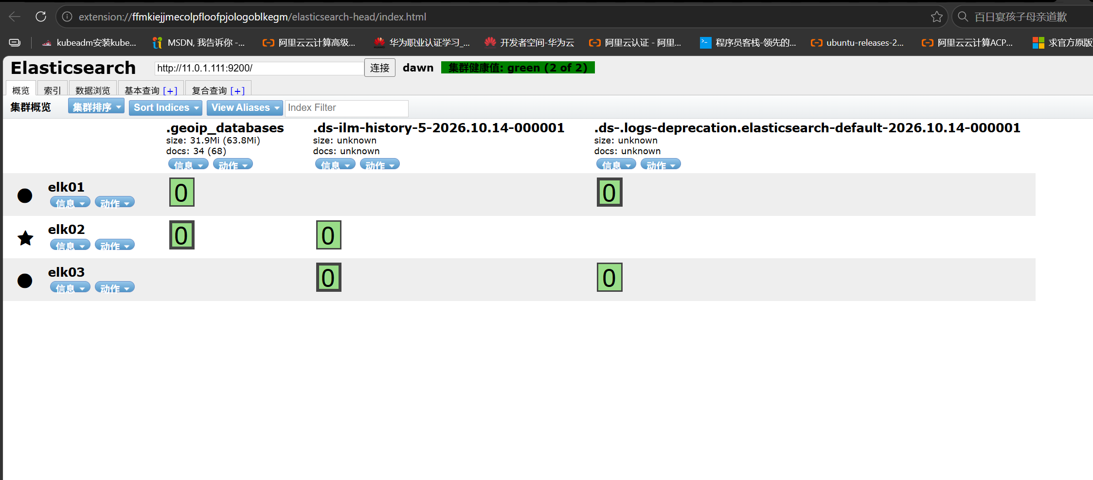Click the elk03 node circle icon
The image size is (1093, 480).
coord(25,281)
